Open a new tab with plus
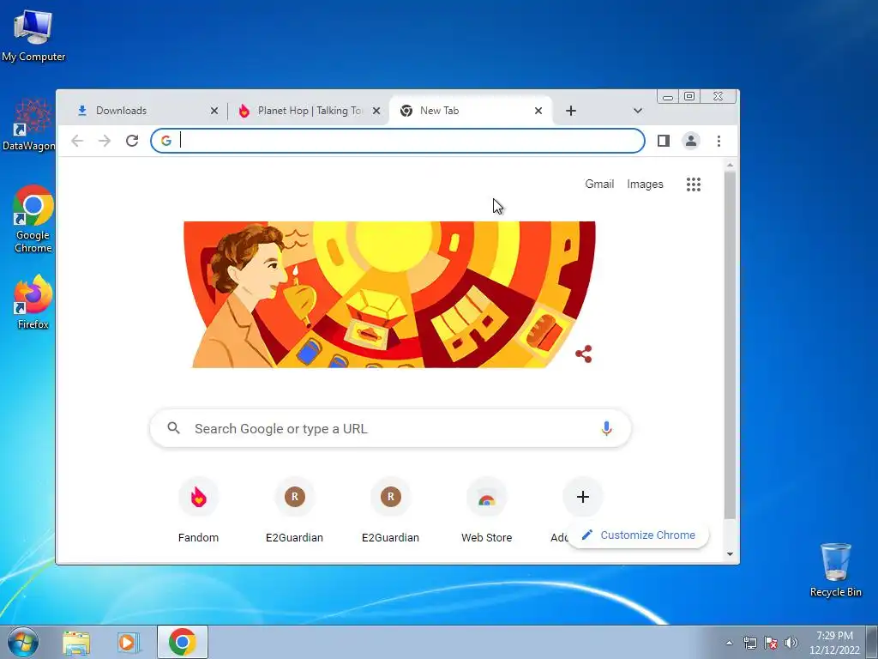Screen dimensions: 878x659 [x=570, y=111]
